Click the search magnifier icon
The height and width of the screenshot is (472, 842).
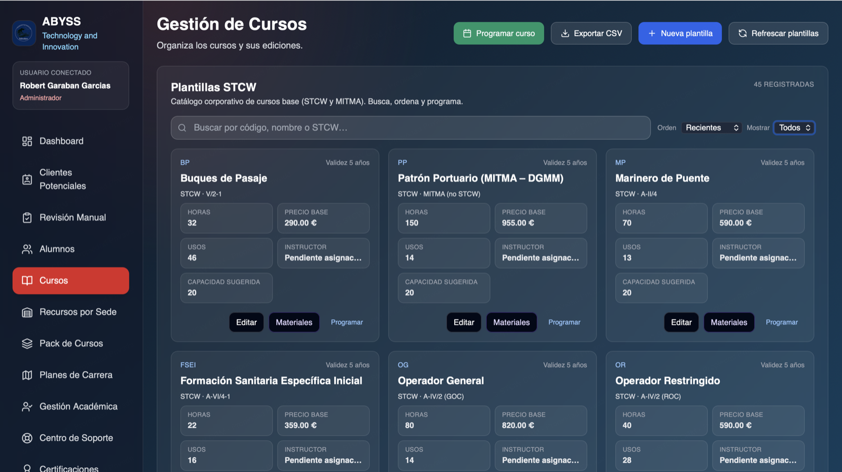(x=182, y=128)
